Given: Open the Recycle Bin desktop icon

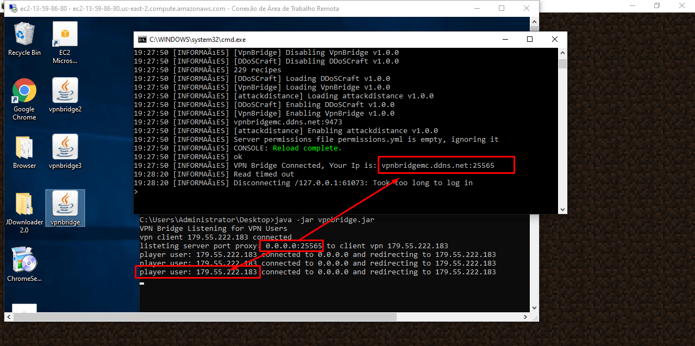Looking at the screenshot, I should pos(24,39).
